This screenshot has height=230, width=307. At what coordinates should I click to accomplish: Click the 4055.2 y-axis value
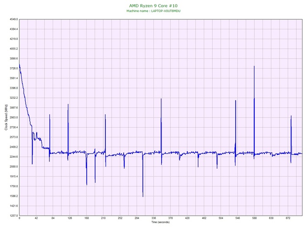click(13, 49)
